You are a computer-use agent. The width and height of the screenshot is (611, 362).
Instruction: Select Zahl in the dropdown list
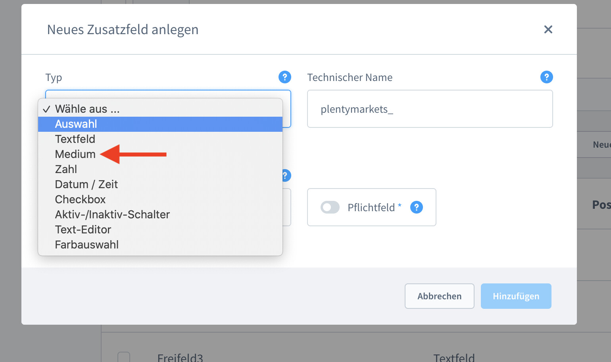[x=66, y=169]
